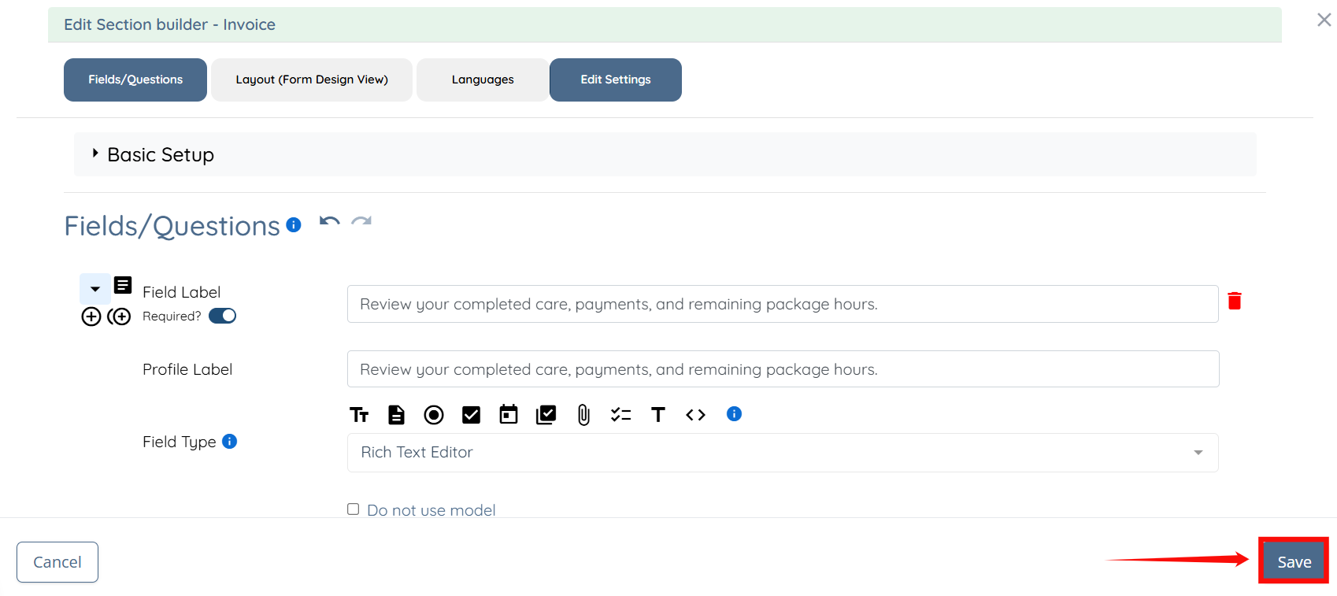Viewport: 1337px width, 596px height.
Task: Open the Edit Settings tab
Action: click(x=616, y=80)
